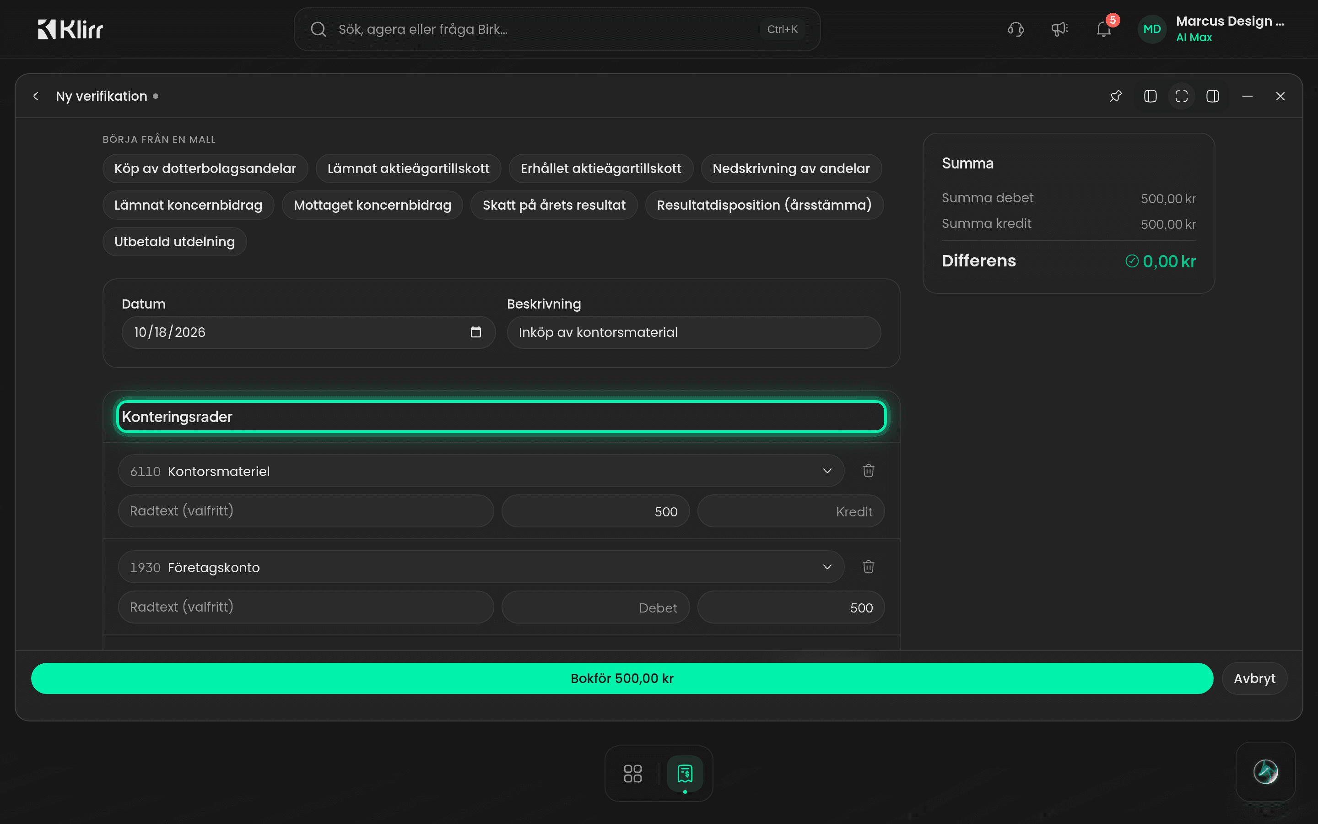Screen dimensions: 1318x824
Task: Dock the panel to the right side
Action: click(x=1212, y=97)
